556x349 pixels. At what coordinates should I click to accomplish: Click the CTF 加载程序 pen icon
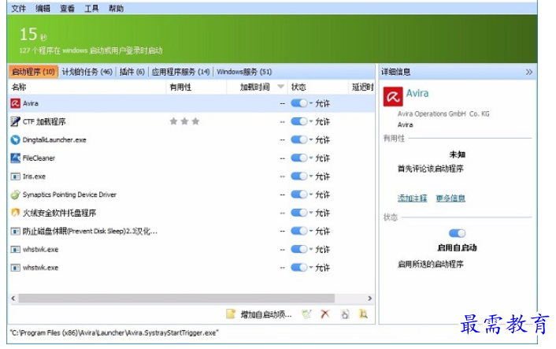pos(15,121)
